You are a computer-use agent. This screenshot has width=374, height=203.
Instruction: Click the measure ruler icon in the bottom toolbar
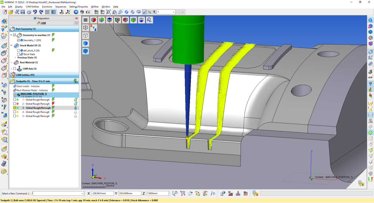[205, 193]
